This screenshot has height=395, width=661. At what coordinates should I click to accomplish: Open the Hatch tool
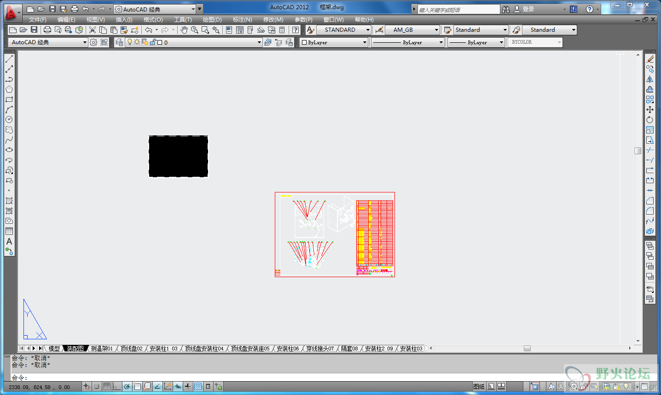coord(9,201)
